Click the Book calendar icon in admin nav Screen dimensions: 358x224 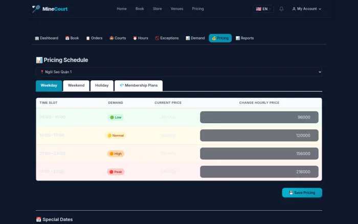[67, 38]
